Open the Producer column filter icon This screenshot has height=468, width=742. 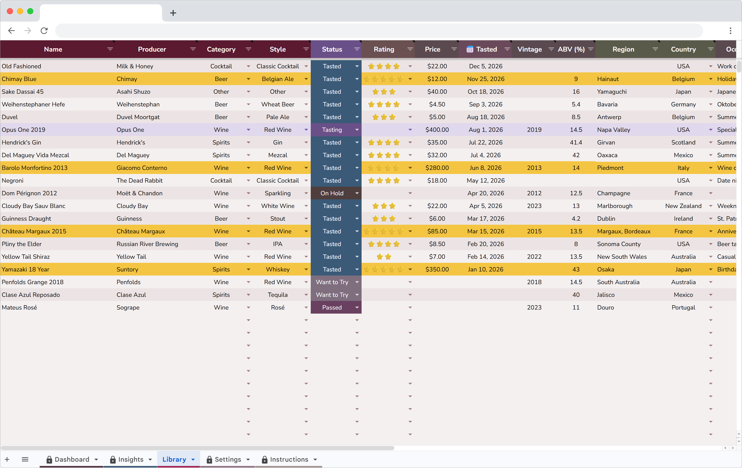coord(193,49)
